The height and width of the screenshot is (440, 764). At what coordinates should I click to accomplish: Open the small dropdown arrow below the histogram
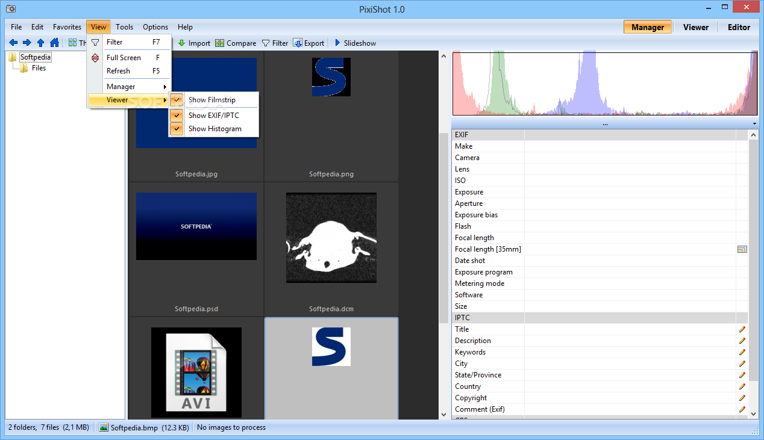pos(754,124)
